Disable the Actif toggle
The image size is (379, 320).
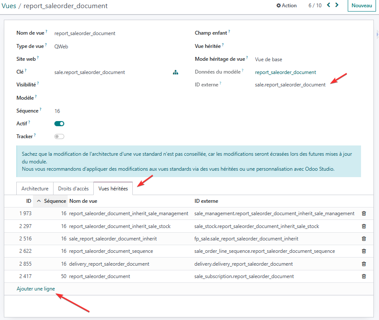pos(59,124)
